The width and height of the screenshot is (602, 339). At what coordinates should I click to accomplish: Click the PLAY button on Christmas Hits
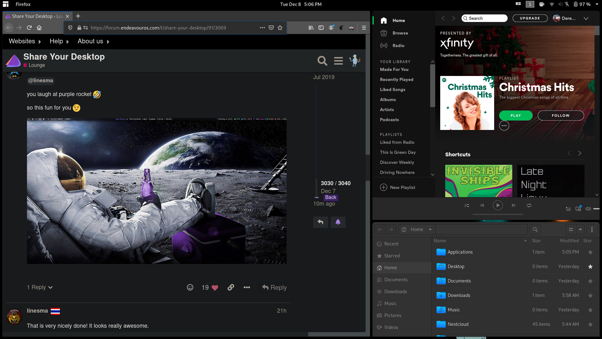click(x=515, y=115)
